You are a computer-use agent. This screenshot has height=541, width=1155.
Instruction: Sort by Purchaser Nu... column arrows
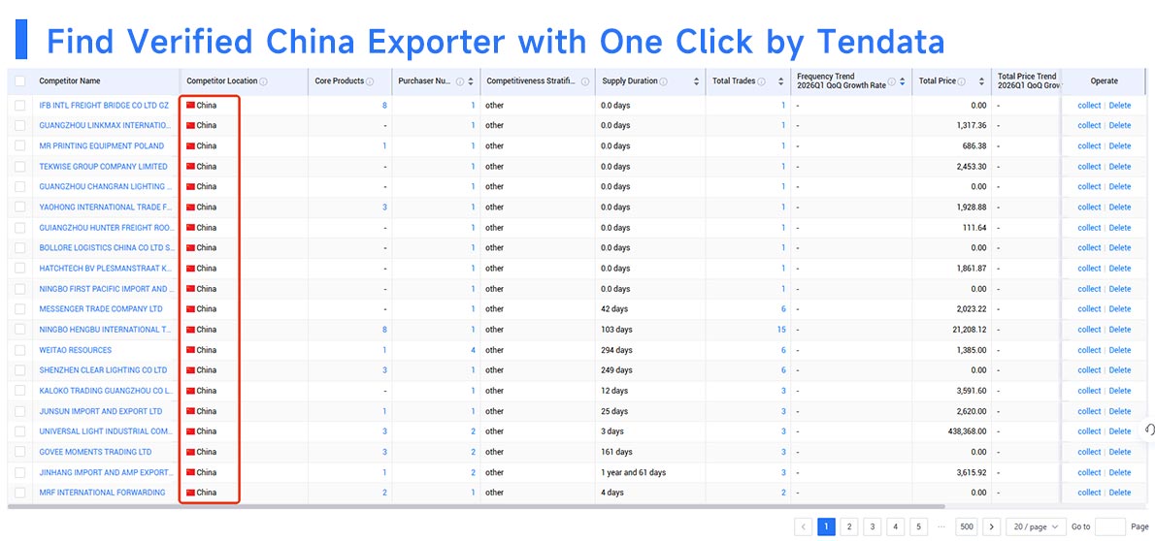(471, 81)
